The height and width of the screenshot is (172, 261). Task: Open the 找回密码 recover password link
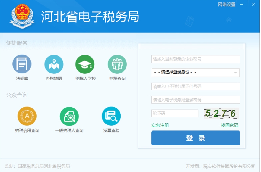tap(230, 125)
